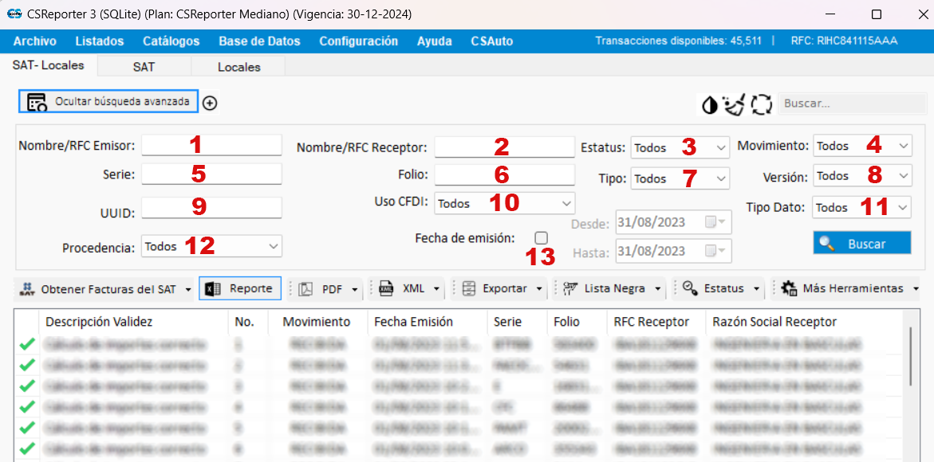
Task: Open the Archivo menu
Action: click(34, 41)
